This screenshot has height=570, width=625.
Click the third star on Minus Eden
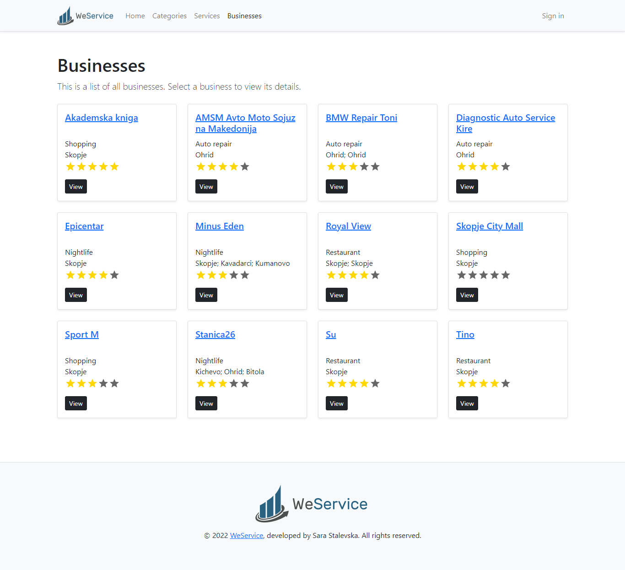pos(223,275)
